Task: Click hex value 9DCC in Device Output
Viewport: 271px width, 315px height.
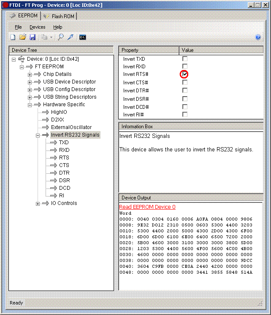Action: (x=247, y=260)
